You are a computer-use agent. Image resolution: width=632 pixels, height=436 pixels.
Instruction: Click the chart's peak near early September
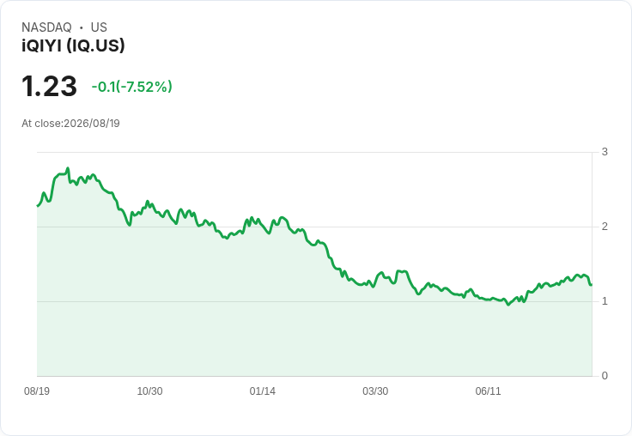tap(68, 168)
